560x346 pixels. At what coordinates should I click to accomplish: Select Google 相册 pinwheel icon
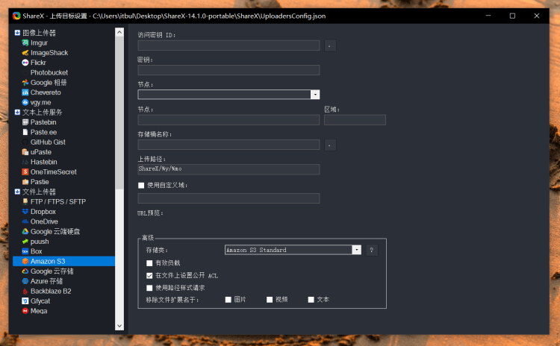(25, 82)
